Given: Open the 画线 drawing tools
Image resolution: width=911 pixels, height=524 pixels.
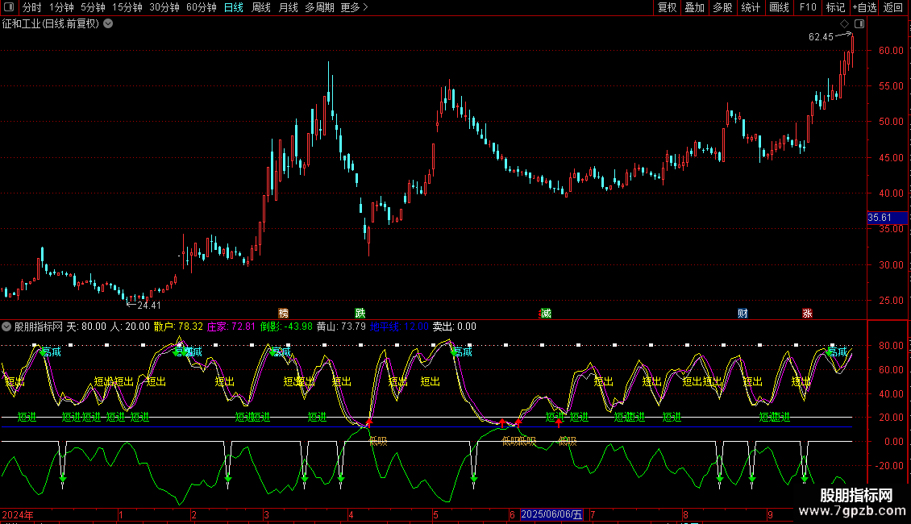Looking at the screenshot, I should click(x=779, y=7).
